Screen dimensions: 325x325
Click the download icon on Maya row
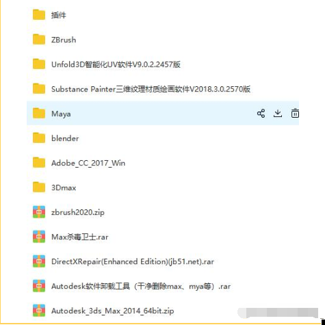coord(278,114)
